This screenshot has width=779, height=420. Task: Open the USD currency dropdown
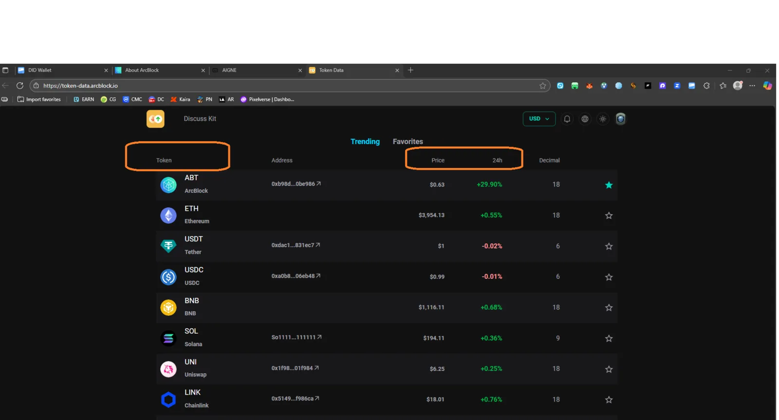pyautogui.click(x=539, y=119)
